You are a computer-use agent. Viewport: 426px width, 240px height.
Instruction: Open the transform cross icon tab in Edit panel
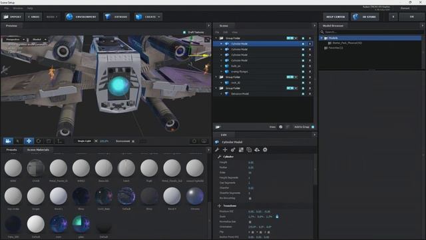pyautogui.click(x=225, y=149)
